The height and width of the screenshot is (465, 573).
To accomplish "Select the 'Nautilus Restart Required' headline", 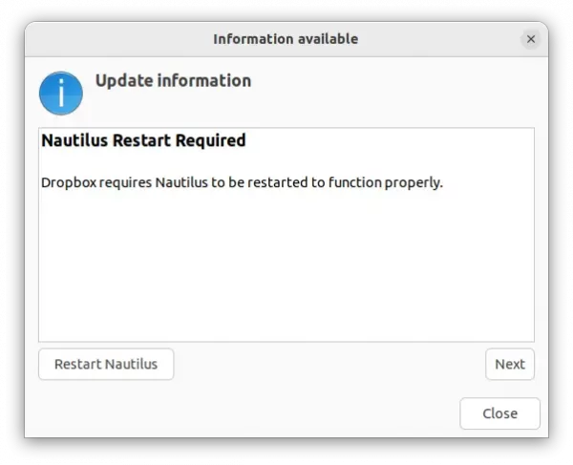I will pos(143,140).
